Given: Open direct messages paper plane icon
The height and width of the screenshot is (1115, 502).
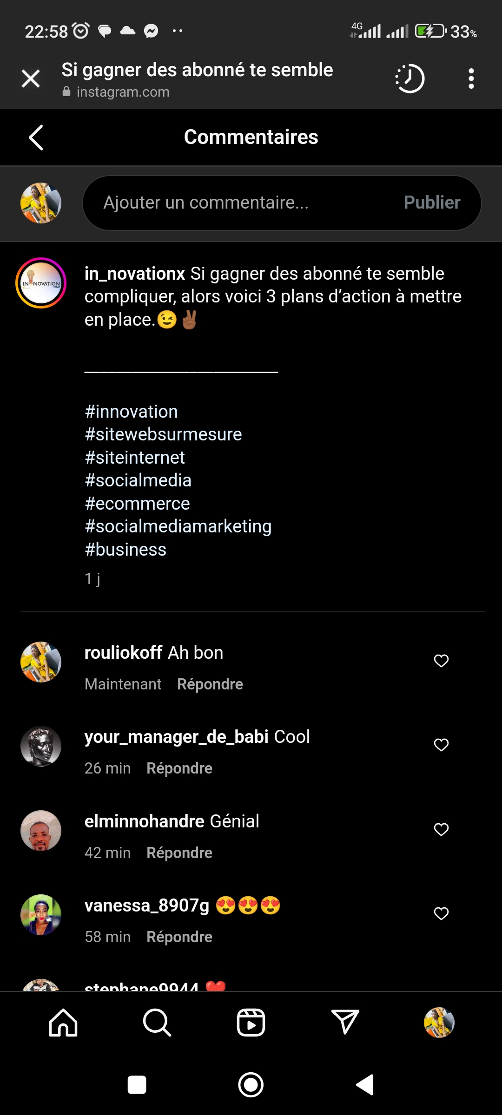Looking at the screenshot, I should pos(345,1023).
